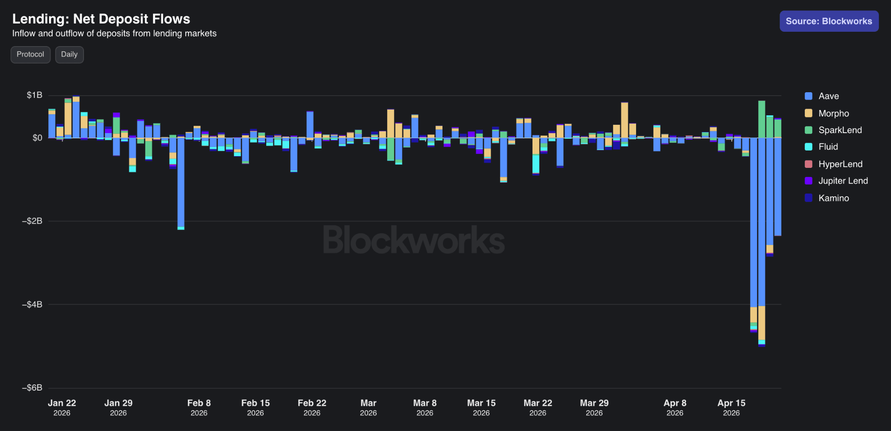Click the Source: Blockworks button

tap(829, 21)
